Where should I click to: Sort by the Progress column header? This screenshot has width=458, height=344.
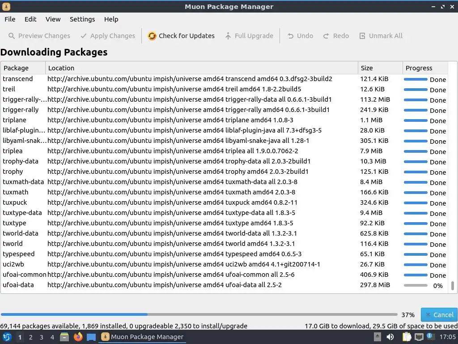[x=425, y=68]
